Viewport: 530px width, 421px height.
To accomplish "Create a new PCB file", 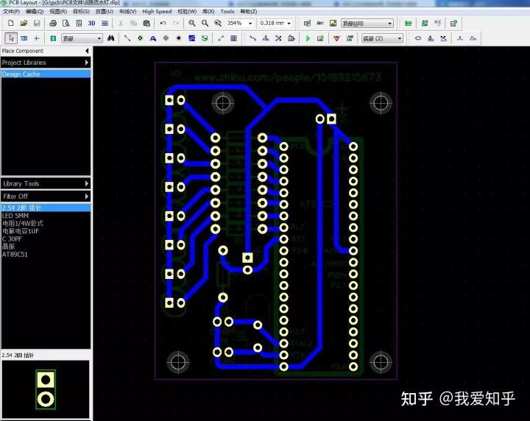I will (x=10, y=24).
